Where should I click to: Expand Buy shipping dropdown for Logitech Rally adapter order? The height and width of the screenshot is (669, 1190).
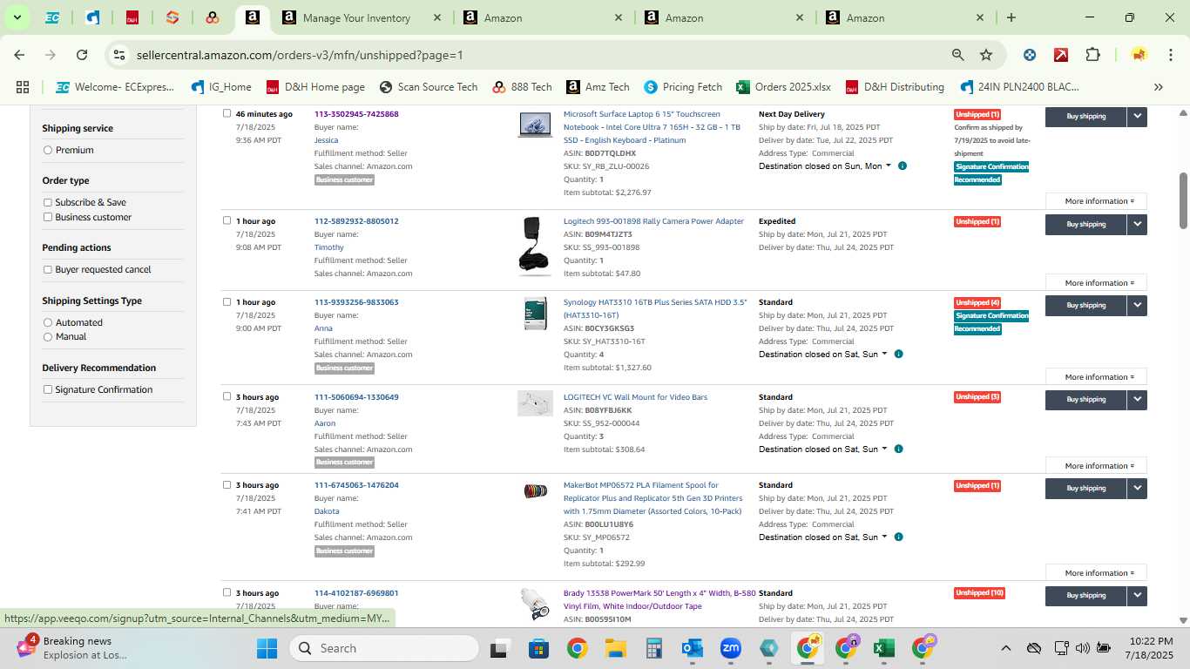[x=1137, y=224]
